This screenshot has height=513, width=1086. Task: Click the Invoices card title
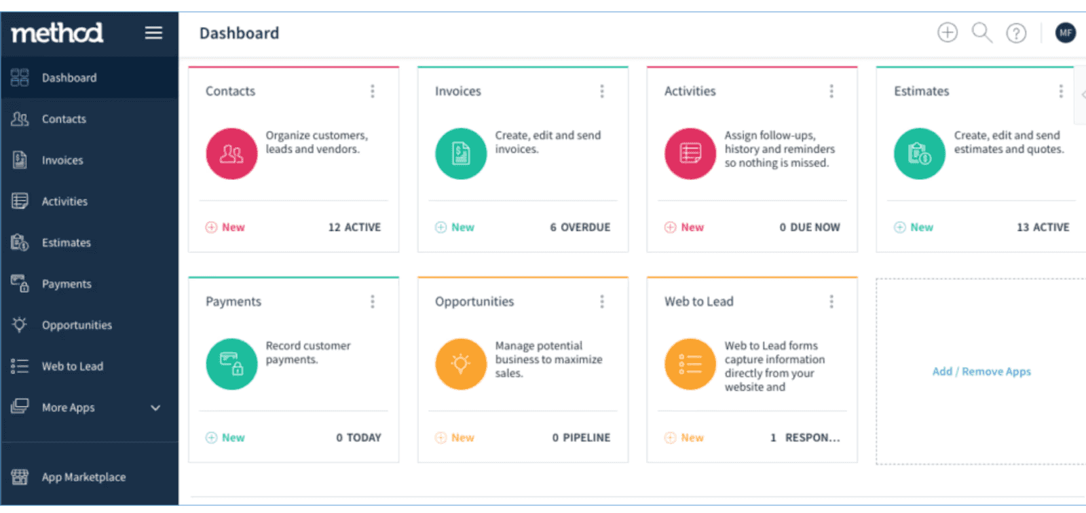pos(458,91)
